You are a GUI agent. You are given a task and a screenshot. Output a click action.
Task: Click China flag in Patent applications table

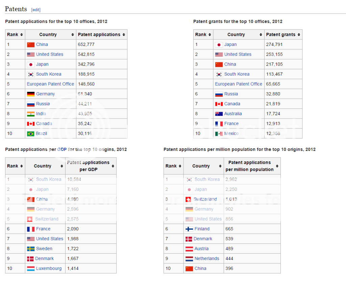(31, 45)
